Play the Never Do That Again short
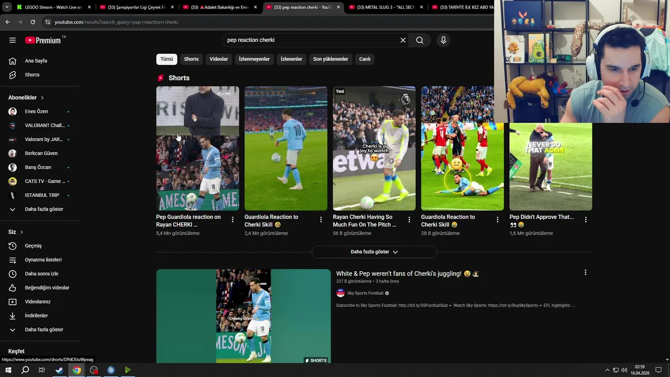670x377 pixels. tap(551, 167)
